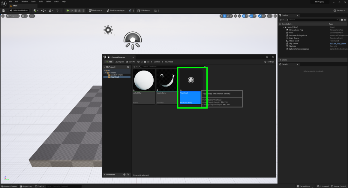Open the Tools menu
The width and height of the screenshot is (348, 188).
[33, 1]
